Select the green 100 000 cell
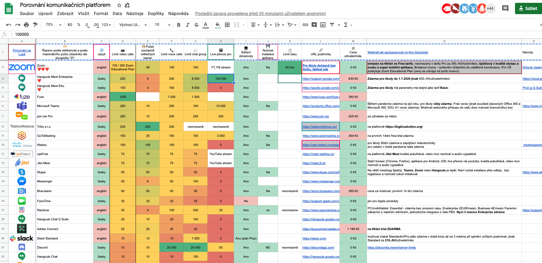The image size is (542, 263). (221, 79)
